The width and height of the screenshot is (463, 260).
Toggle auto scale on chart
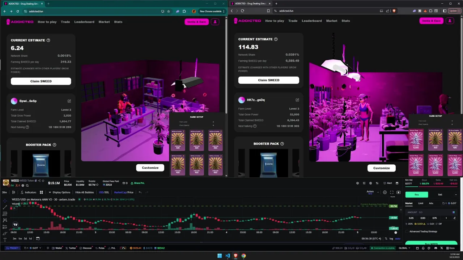click(398, 239)
